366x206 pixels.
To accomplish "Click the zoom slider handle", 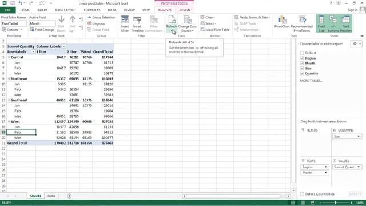I will tap(336, 203).
